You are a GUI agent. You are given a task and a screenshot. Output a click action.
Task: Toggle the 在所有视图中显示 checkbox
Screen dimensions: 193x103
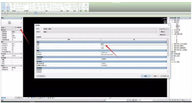tap(12, 52)
